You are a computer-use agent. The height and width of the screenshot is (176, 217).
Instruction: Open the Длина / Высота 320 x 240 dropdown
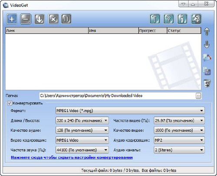(82, 121)
